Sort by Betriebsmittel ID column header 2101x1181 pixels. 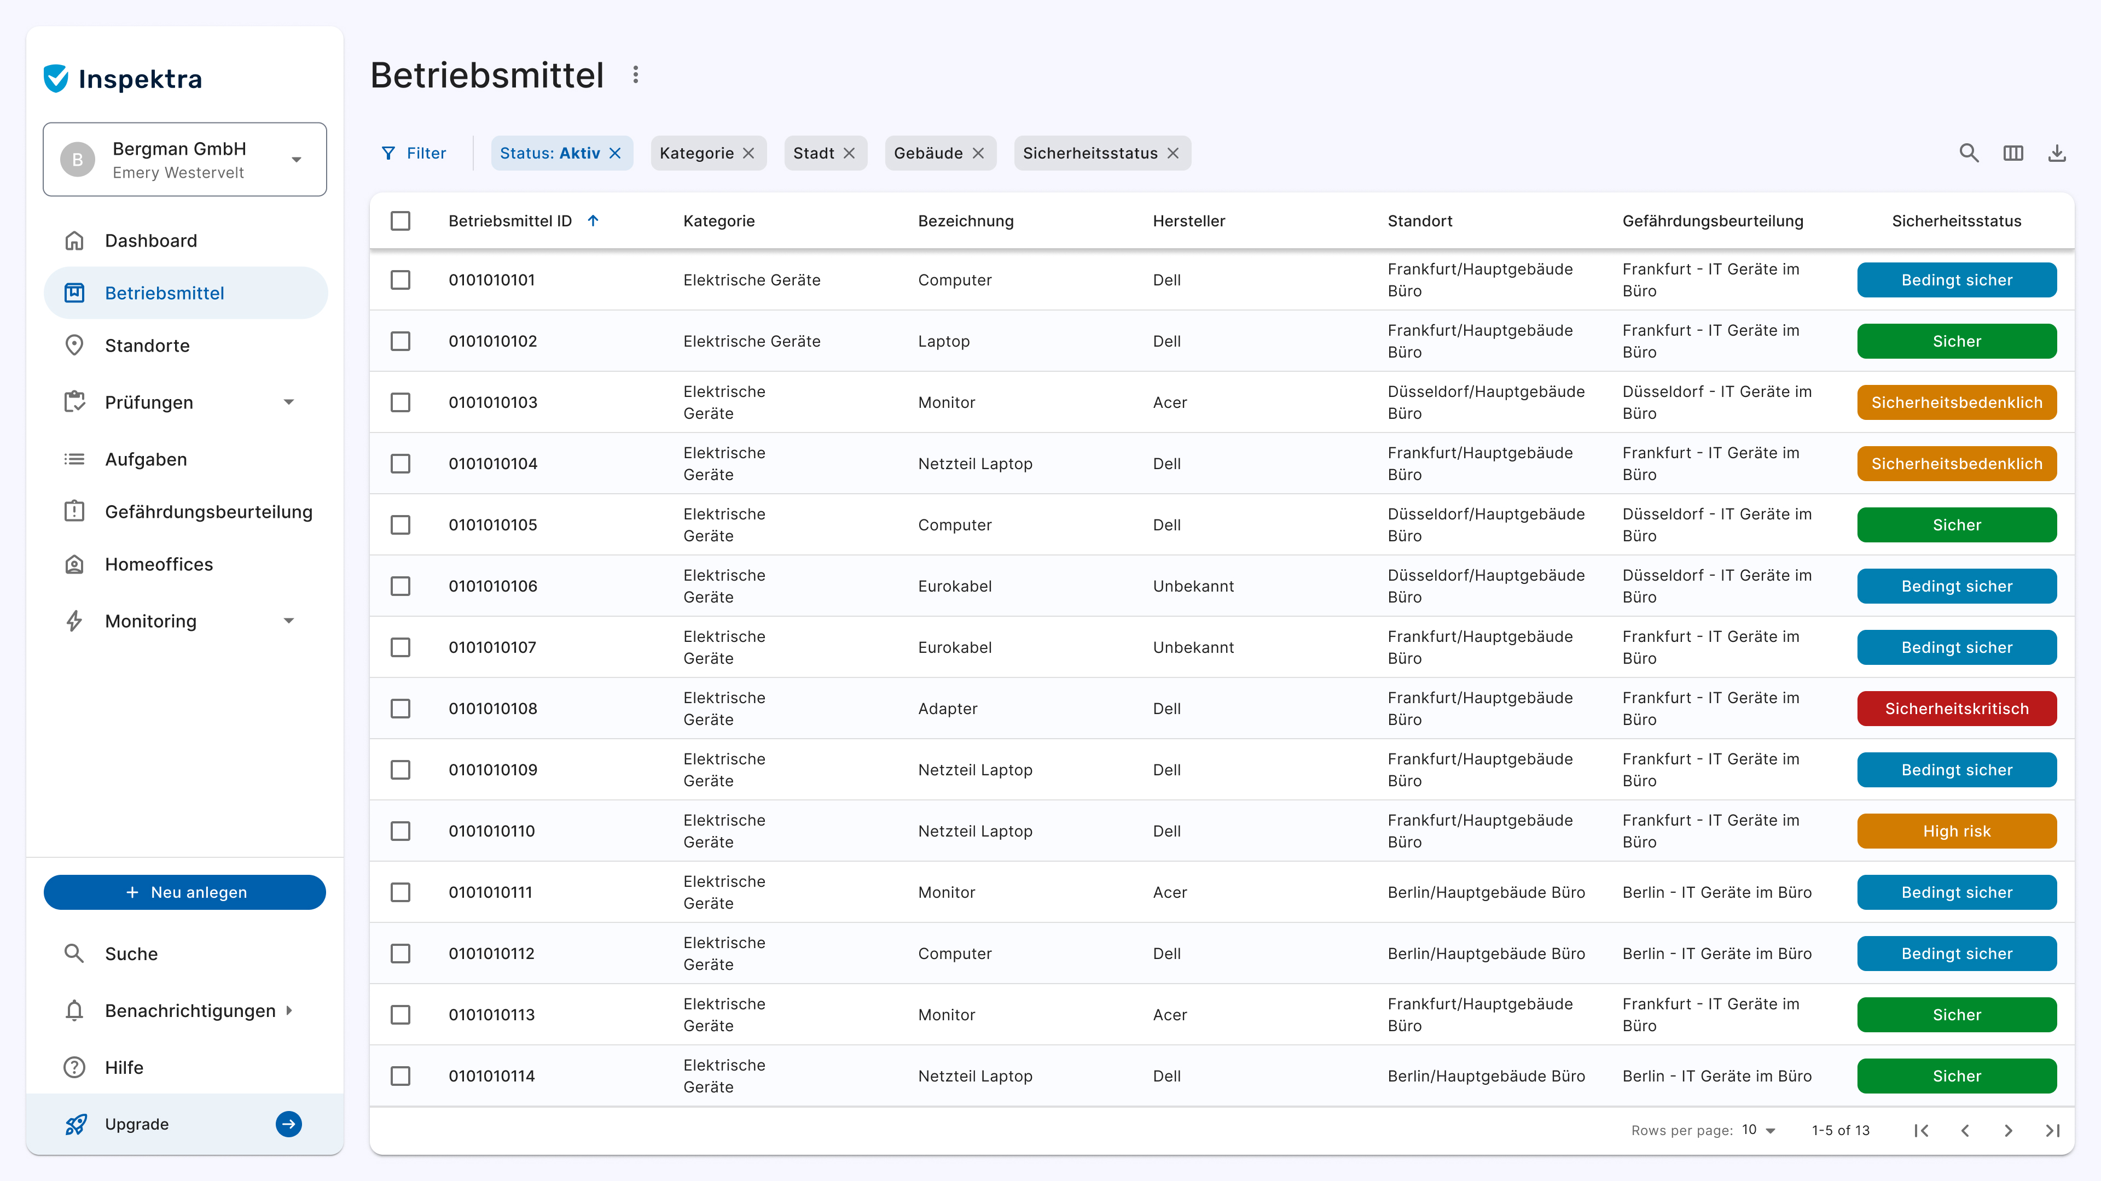510,221
